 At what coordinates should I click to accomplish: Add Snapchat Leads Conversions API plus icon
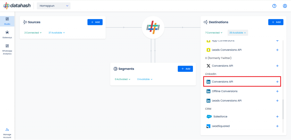click(x=277, y=50)
